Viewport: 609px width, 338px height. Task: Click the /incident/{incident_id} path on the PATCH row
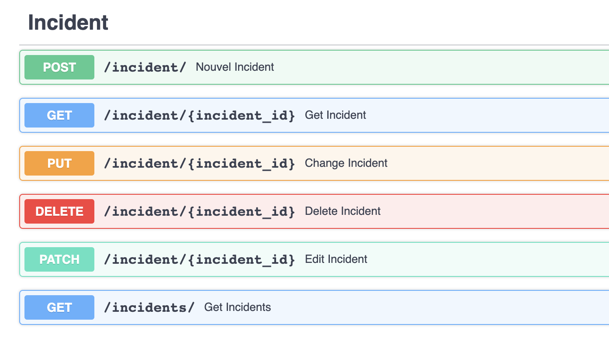pos(200,259)
